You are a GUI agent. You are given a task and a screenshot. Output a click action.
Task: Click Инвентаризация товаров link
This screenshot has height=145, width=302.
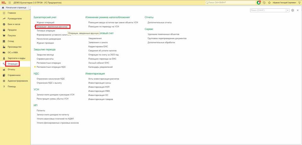(100, 99)
